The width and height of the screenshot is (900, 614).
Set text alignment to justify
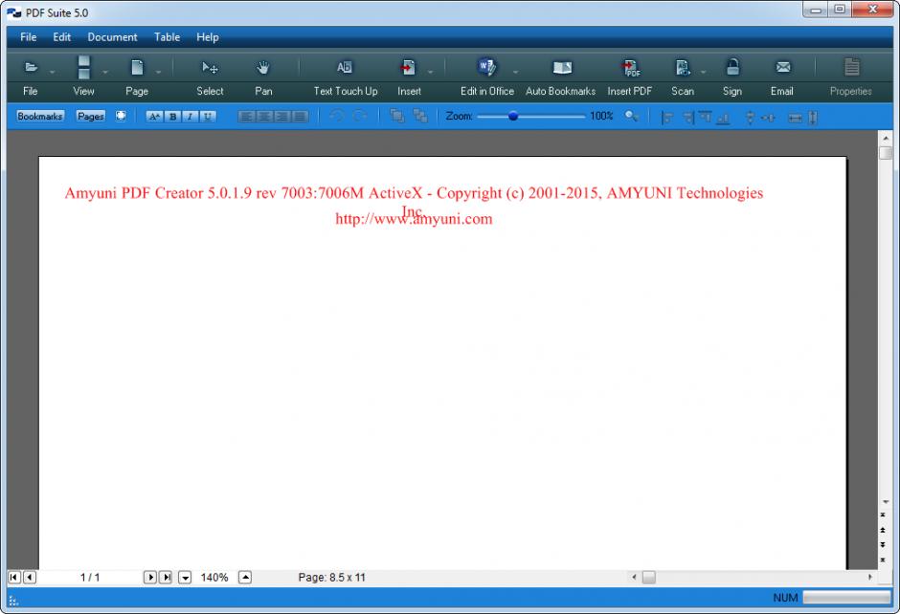click(300, 117)
